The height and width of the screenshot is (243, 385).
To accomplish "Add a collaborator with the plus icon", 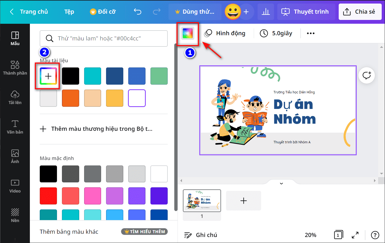I will (246, 12).
